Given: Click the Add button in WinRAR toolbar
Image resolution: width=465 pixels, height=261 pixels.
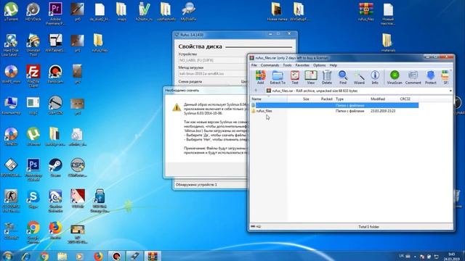Looking at the screenshot, I should [260, 78].
